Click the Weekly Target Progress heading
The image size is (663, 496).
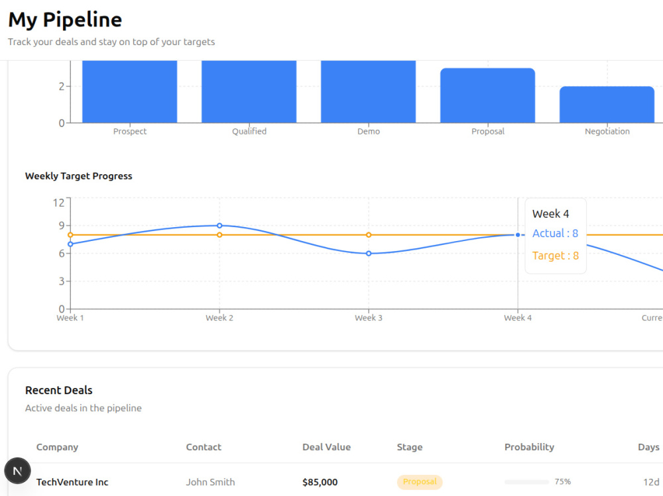point(79,176)
